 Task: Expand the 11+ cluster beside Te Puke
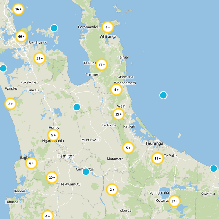pos(158,159)
